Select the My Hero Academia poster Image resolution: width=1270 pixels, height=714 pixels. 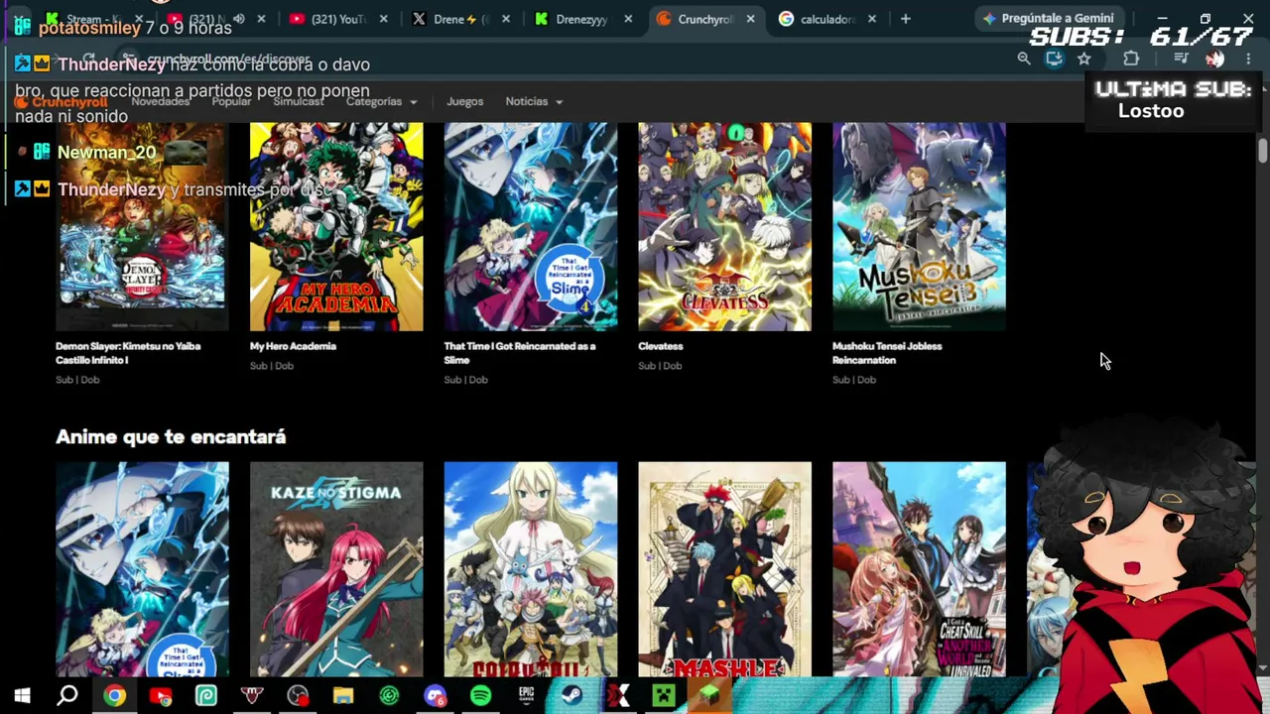(x=336, y=227)
